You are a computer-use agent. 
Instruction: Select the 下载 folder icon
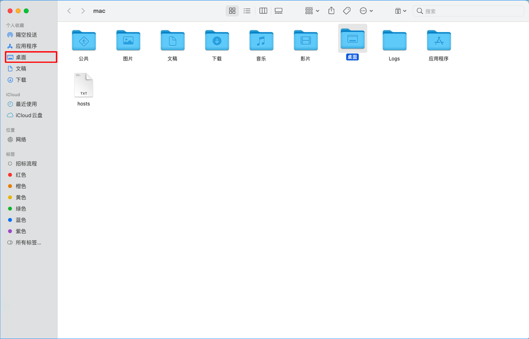point(217,40)
